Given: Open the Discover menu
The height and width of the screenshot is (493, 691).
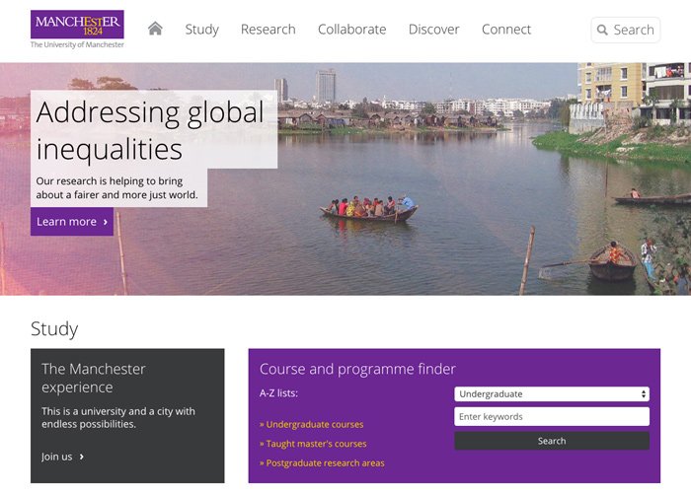Looking at the screenshot, I should point(433,30).
